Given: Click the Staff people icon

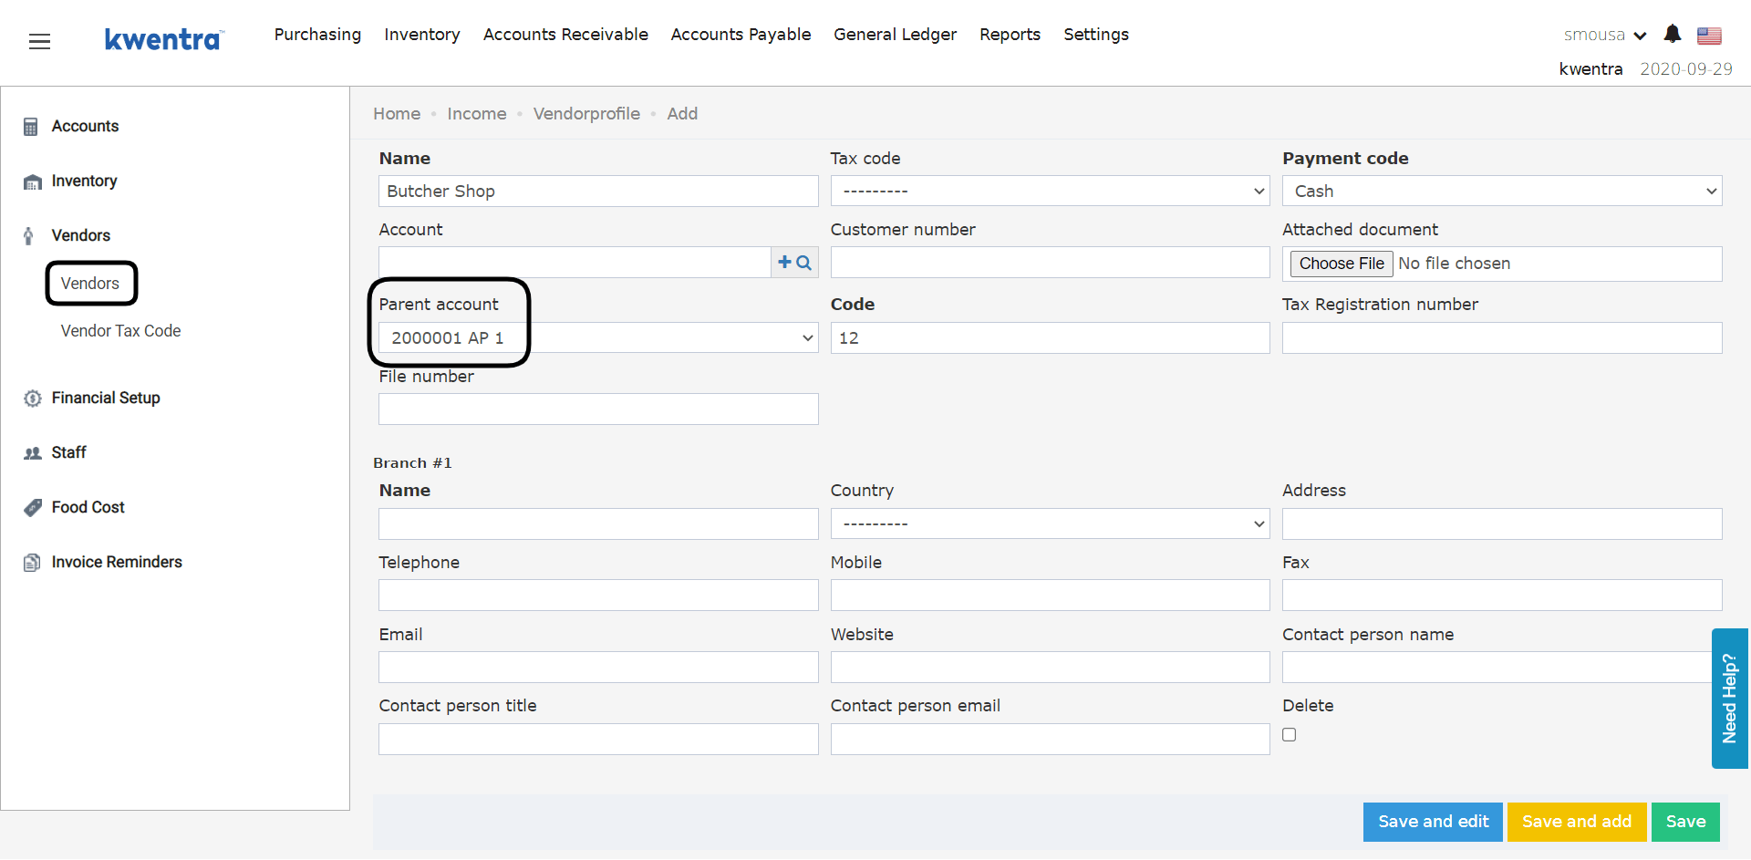Looking at the screenshot, I should pos(33,453).
